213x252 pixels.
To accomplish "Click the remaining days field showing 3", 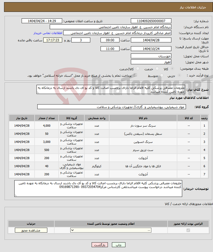I will pos(81,40).
